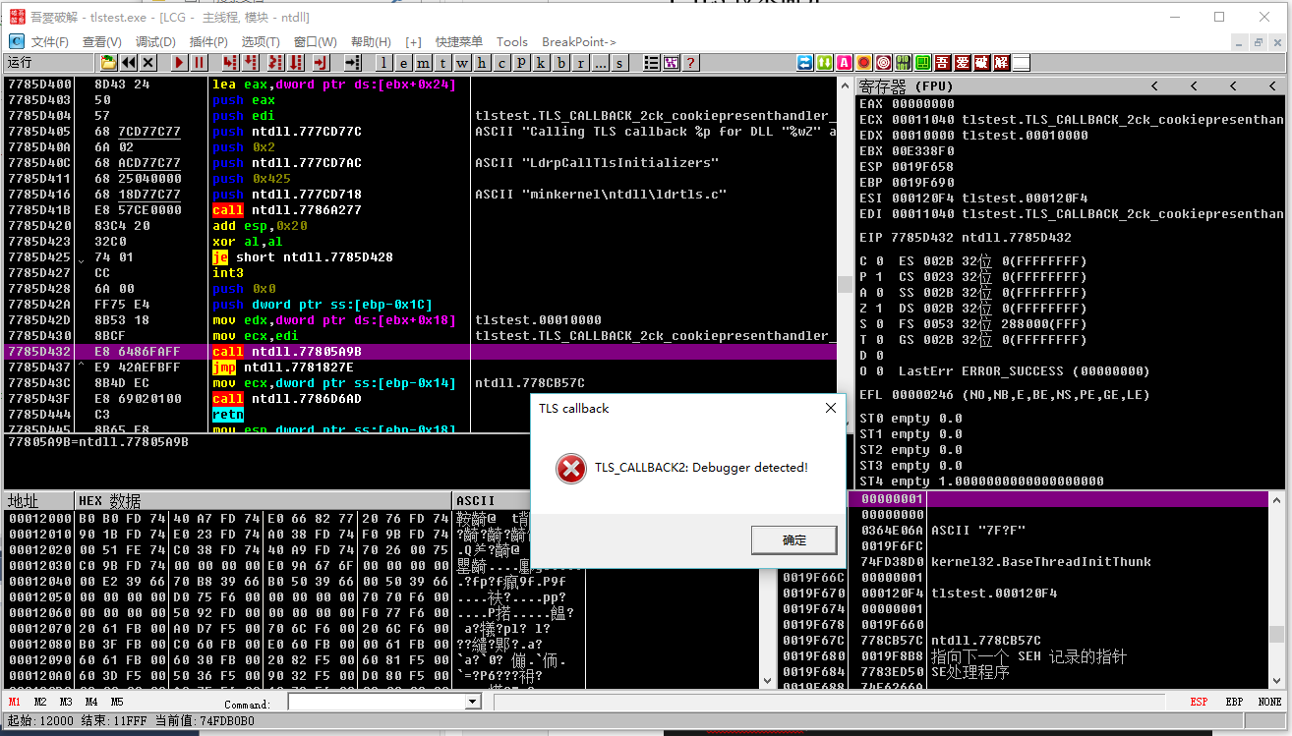The height and width of the screenshot is (736, 1292).
Task: Open Debugging options list icon
Action: coord(651,62)
